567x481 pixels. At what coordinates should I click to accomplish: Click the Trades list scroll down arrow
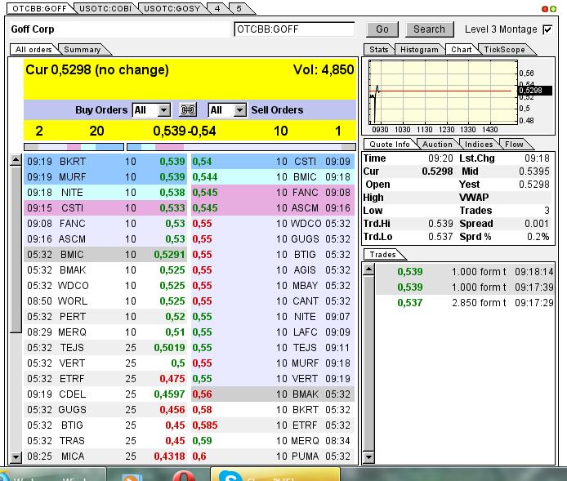368,457
